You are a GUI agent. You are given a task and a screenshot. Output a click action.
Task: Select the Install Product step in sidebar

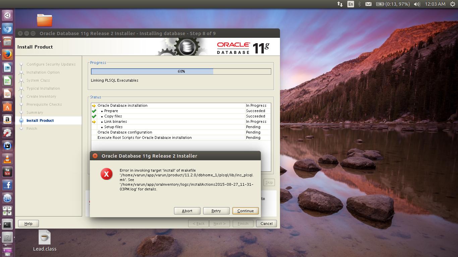click(x=40, y=120)
